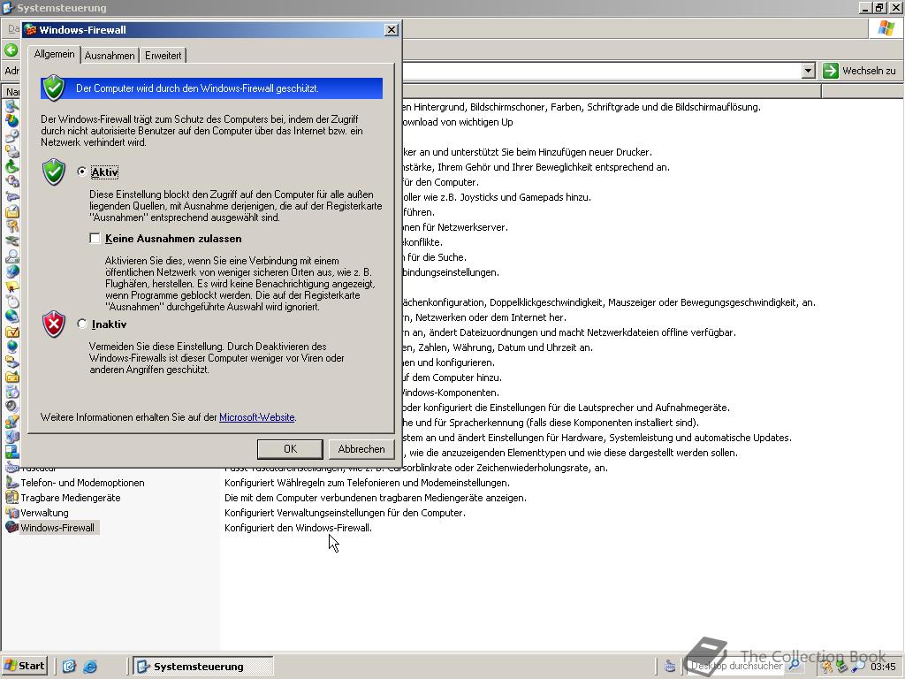The width and height of the screenshot is (905, 679).
Task: Click the taskbar clock showing 03:45
Action: tap(883, 667)
